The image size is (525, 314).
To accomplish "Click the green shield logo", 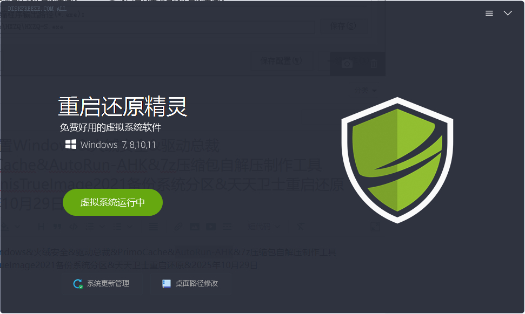I will pyautogui.click(x=397, y=160).
